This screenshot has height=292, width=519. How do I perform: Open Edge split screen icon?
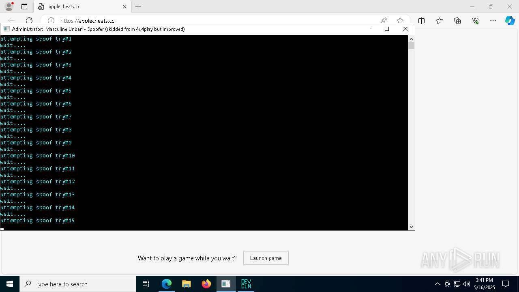pos(422,21)
